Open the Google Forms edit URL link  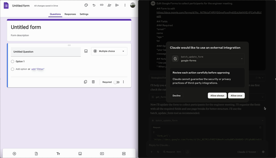tap(209, 14)
